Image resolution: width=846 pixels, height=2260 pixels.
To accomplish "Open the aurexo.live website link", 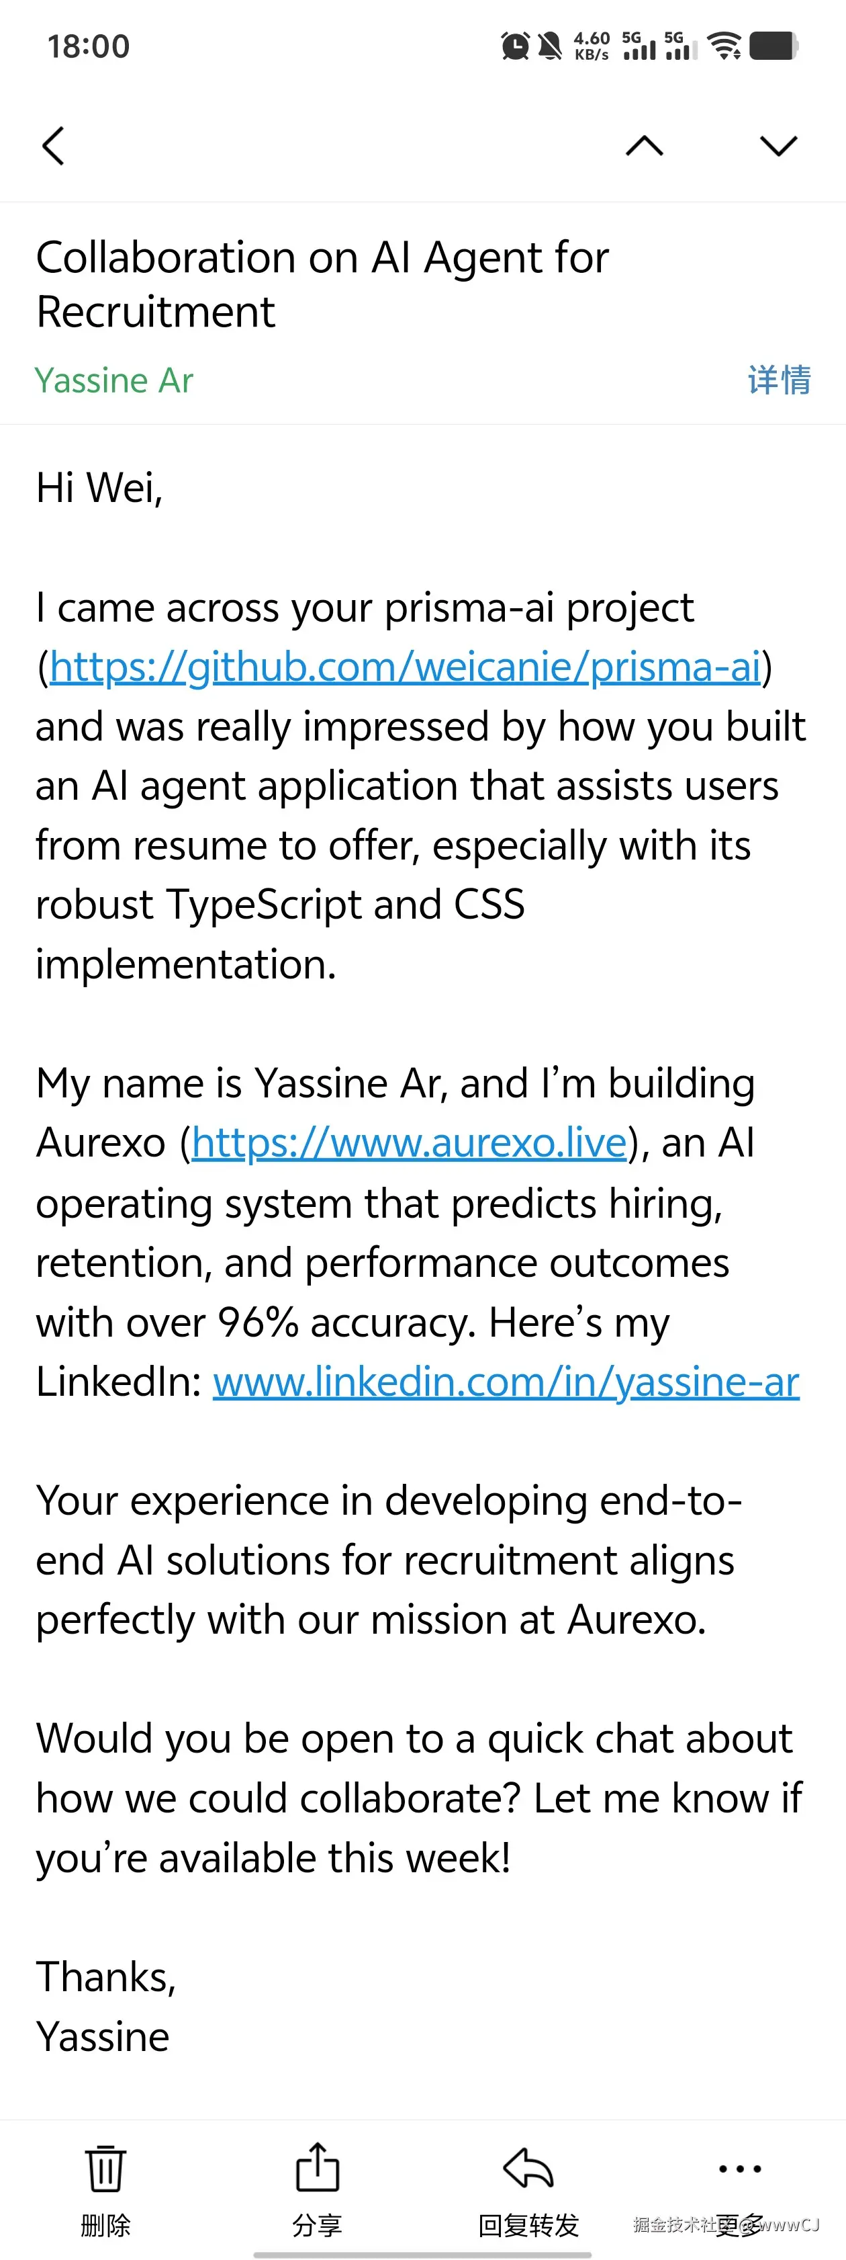I will coord(408,1142).
